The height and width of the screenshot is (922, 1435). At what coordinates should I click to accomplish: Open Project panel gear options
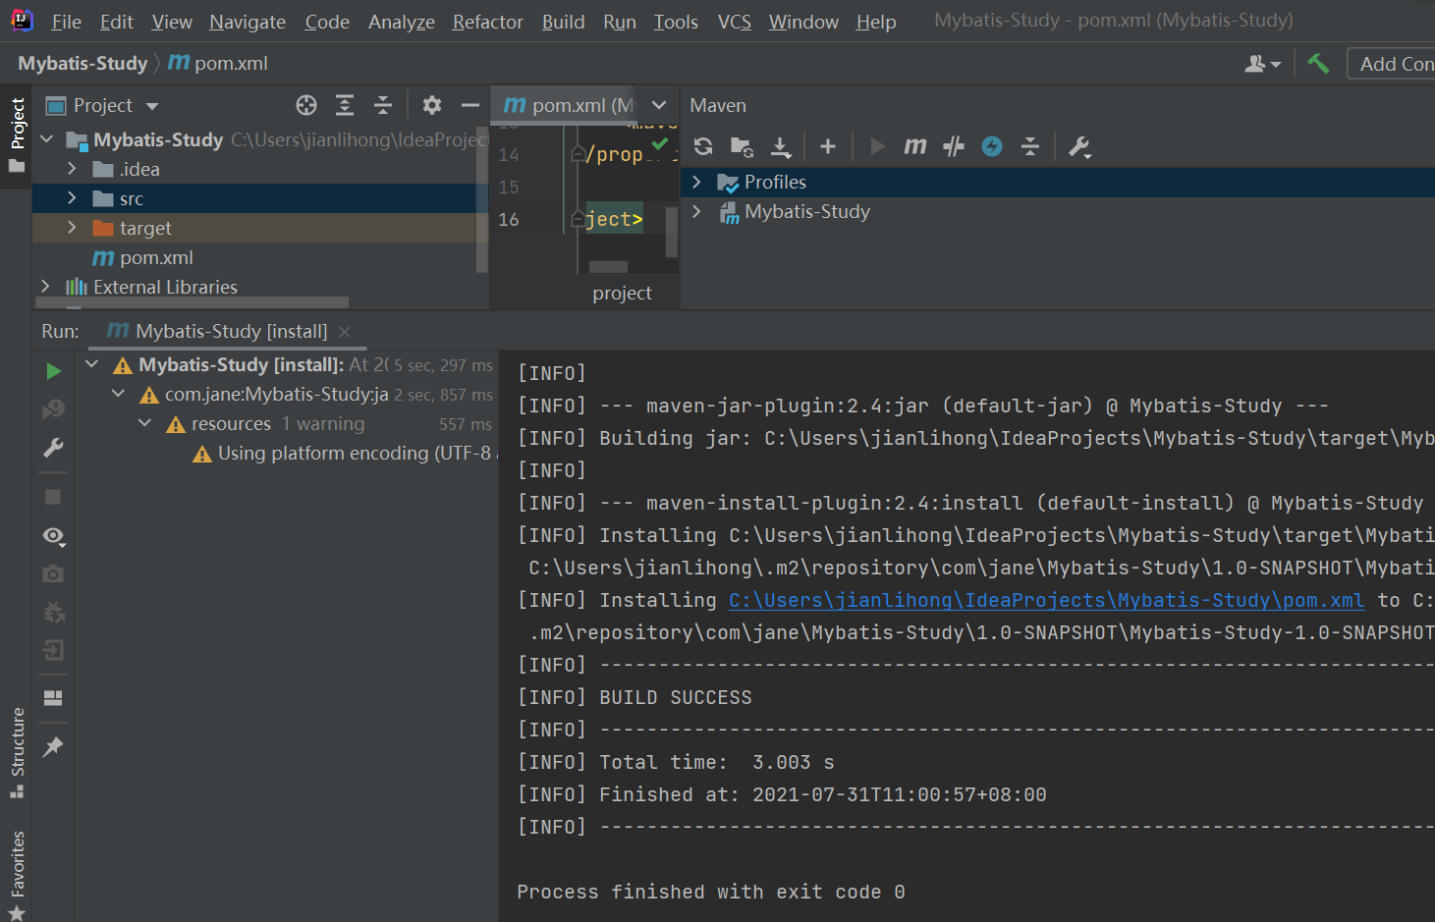432,105
